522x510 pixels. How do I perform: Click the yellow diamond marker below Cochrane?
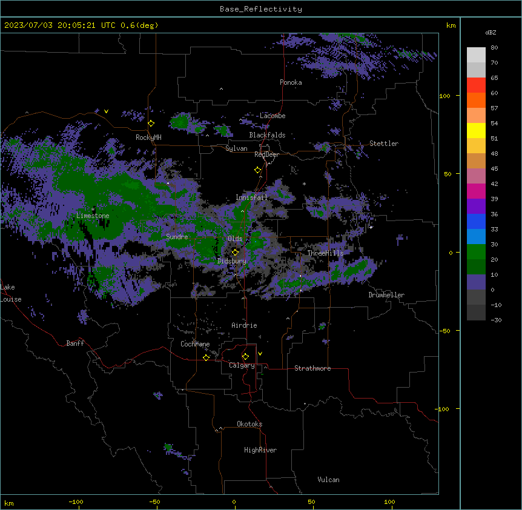coord(206,357)
